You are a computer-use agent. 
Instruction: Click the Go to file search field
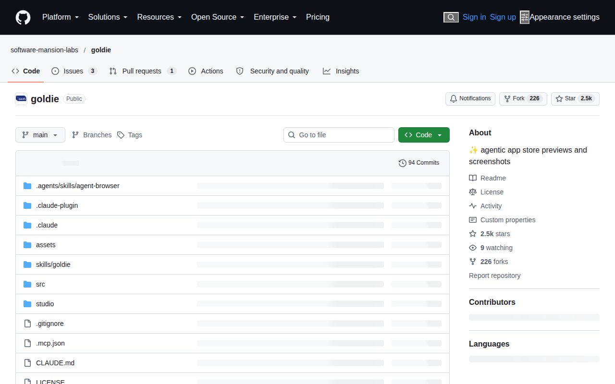pos(339,135)
